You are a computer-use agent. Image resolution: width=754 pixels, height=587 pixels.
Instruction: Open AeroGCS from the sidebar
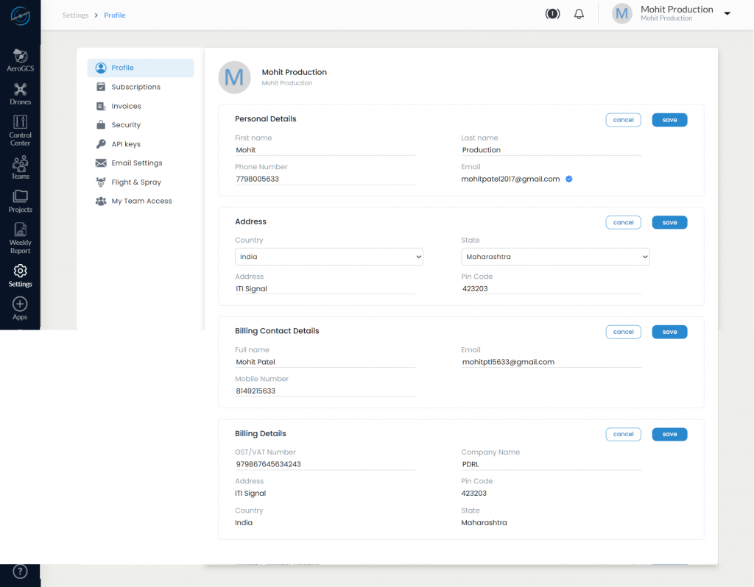coord(20,60)
